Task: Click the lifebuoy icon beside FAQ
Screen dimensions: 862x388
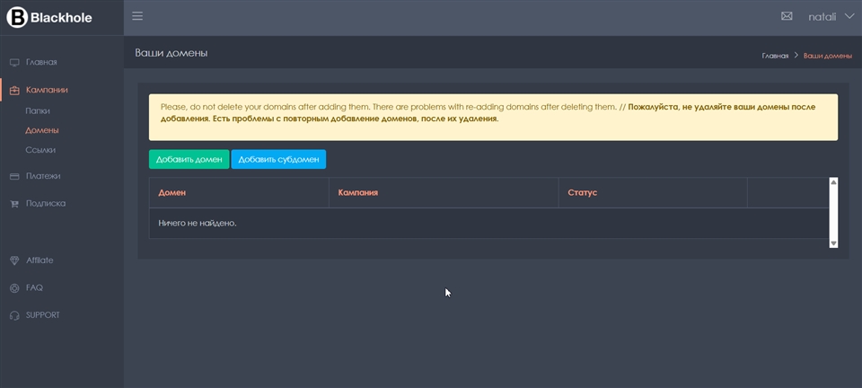Action: pyautogui.click(x=14, y=288)
